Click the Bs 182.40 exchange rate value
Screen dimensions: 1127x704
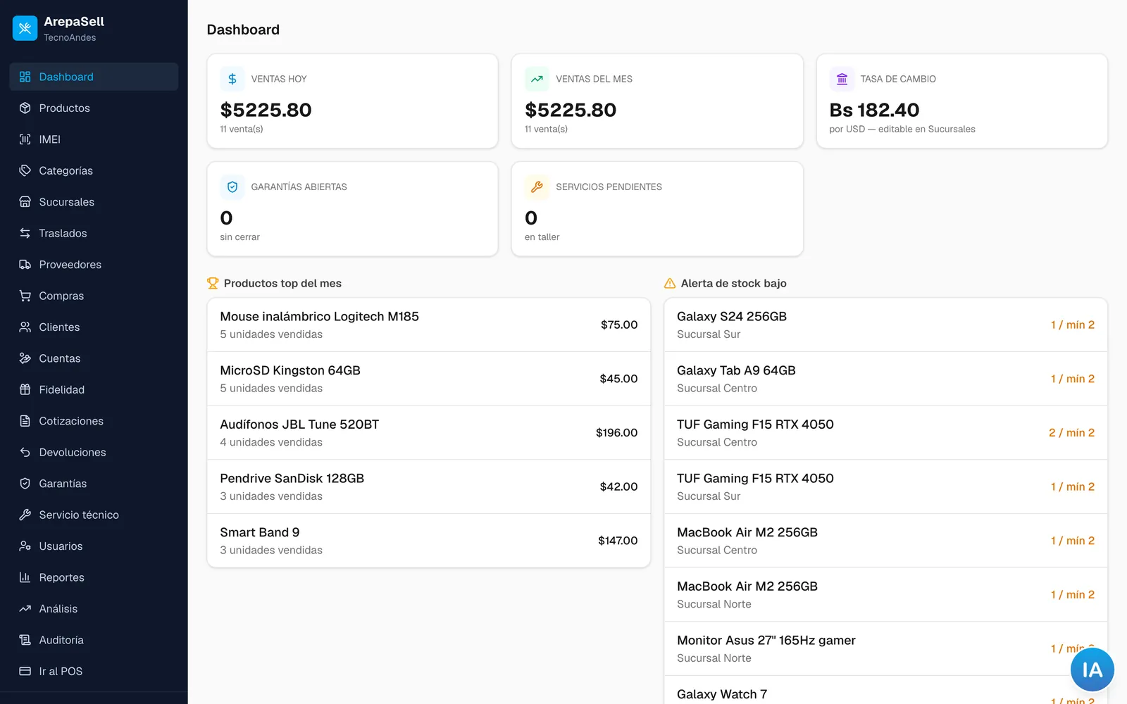pyautogui.click(x=874, y=110)
